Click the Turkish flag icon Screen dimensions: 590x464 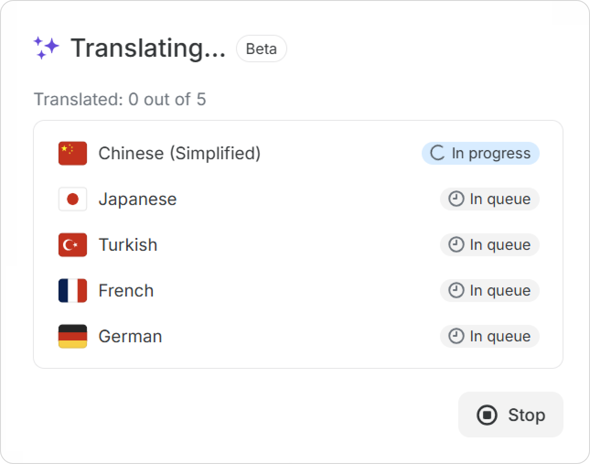(73, 245)
